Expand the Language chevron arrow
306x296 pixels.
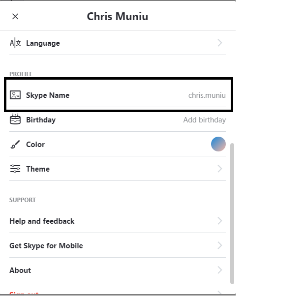tap(220, 43)
